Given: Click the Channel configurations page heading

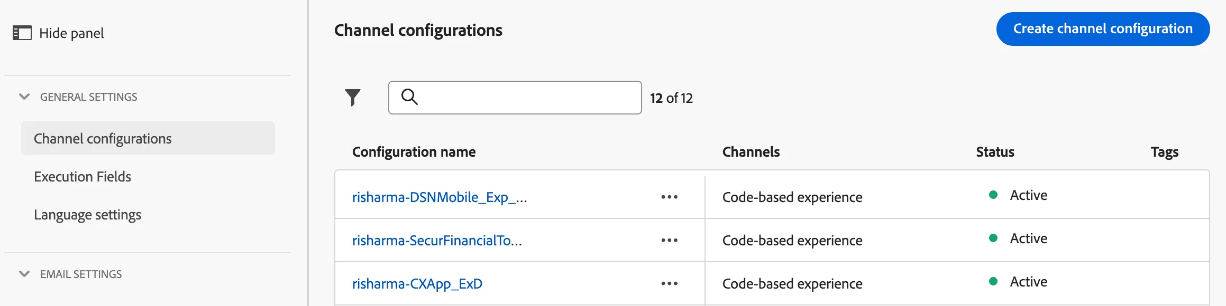Looking at the screenshot, I should tap(418, 30).
